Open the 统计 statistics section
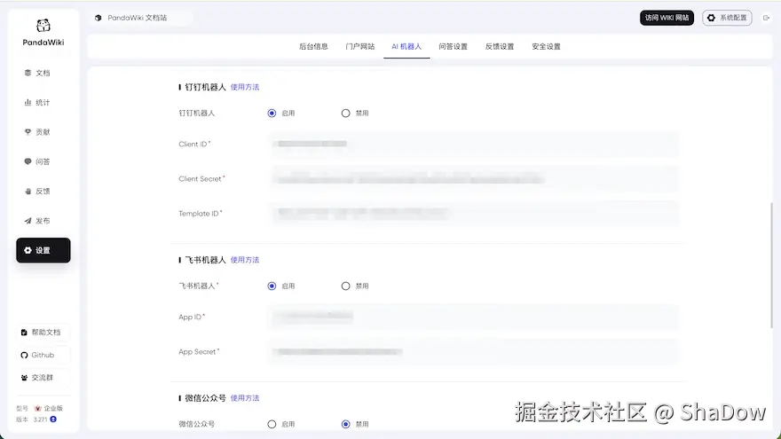781x439 pixels. 43,103
